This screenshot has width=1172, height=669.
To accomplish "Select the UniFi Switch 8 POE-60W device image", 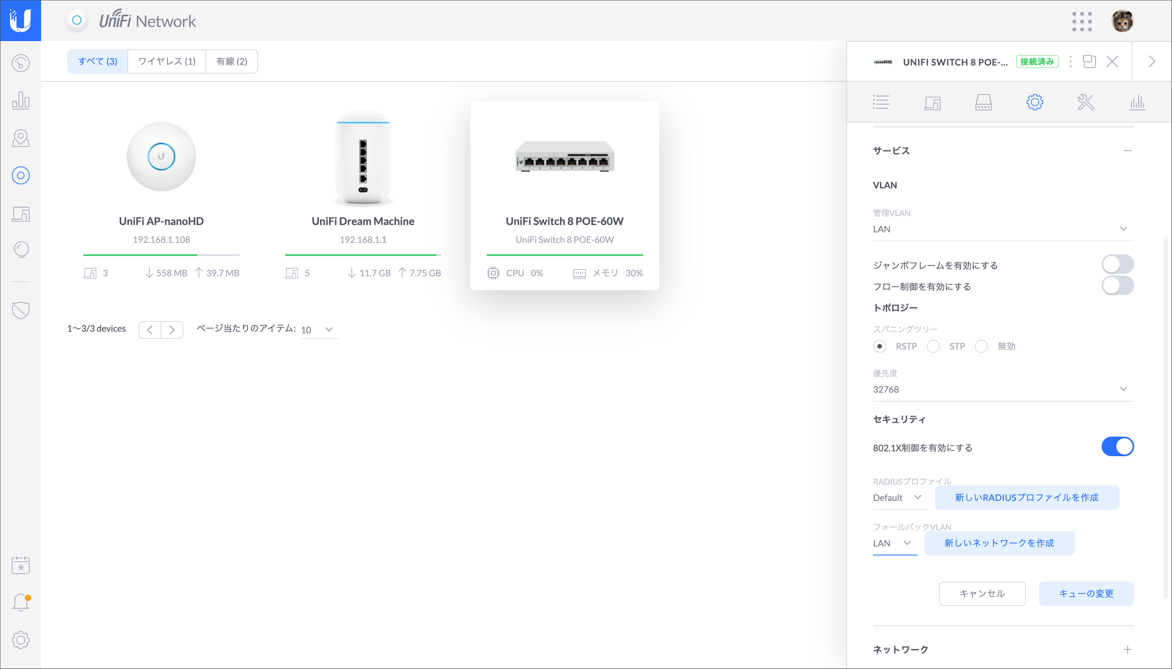I will 565,157.
